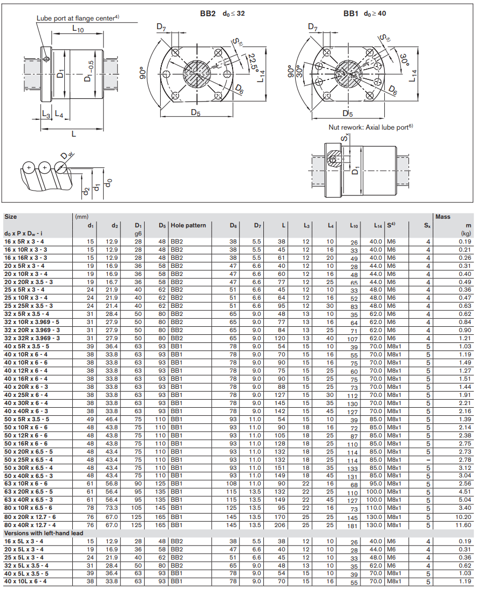Select size "40 x 10R x 6 - 6"

click(x=26, y=362)
